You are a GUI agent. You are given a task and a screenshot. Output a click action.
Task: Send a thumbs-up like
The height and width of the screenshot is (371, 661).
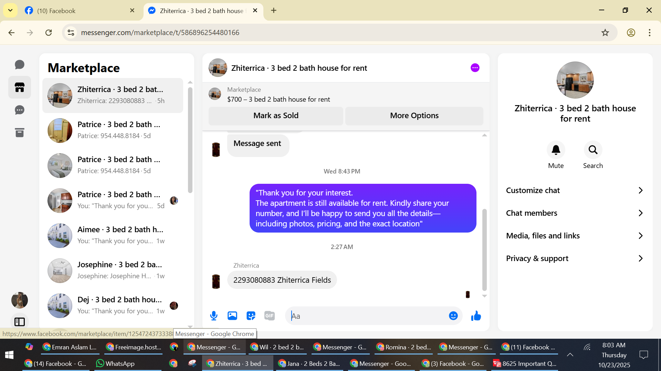coord(476,316)
